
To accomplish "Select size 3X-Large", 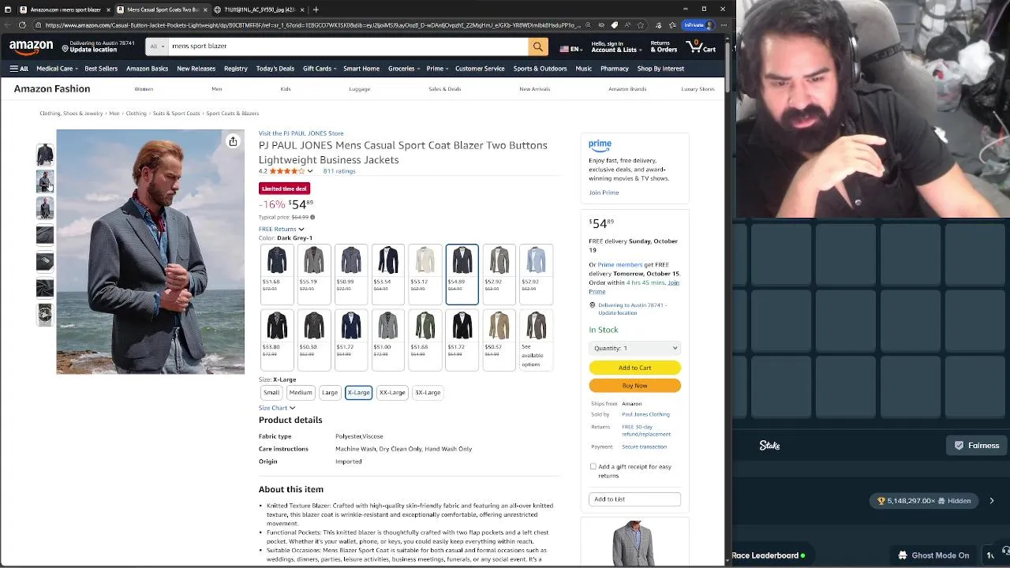I will click(x=428, y=392).
